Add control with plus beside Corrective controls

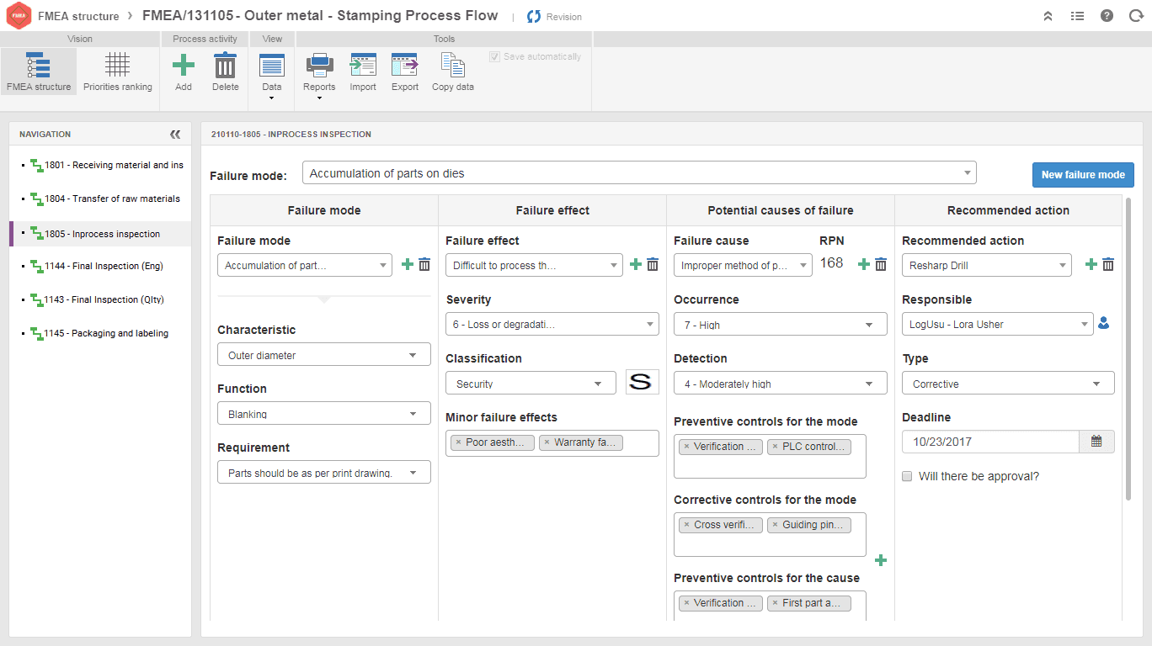point(881,560)
